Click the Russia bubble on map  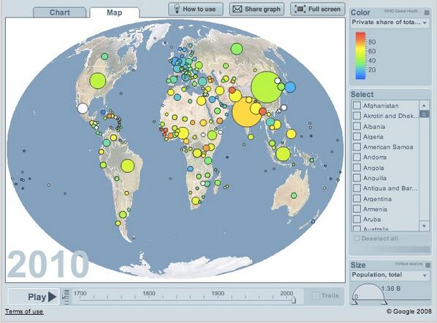[x=237, y=49]
